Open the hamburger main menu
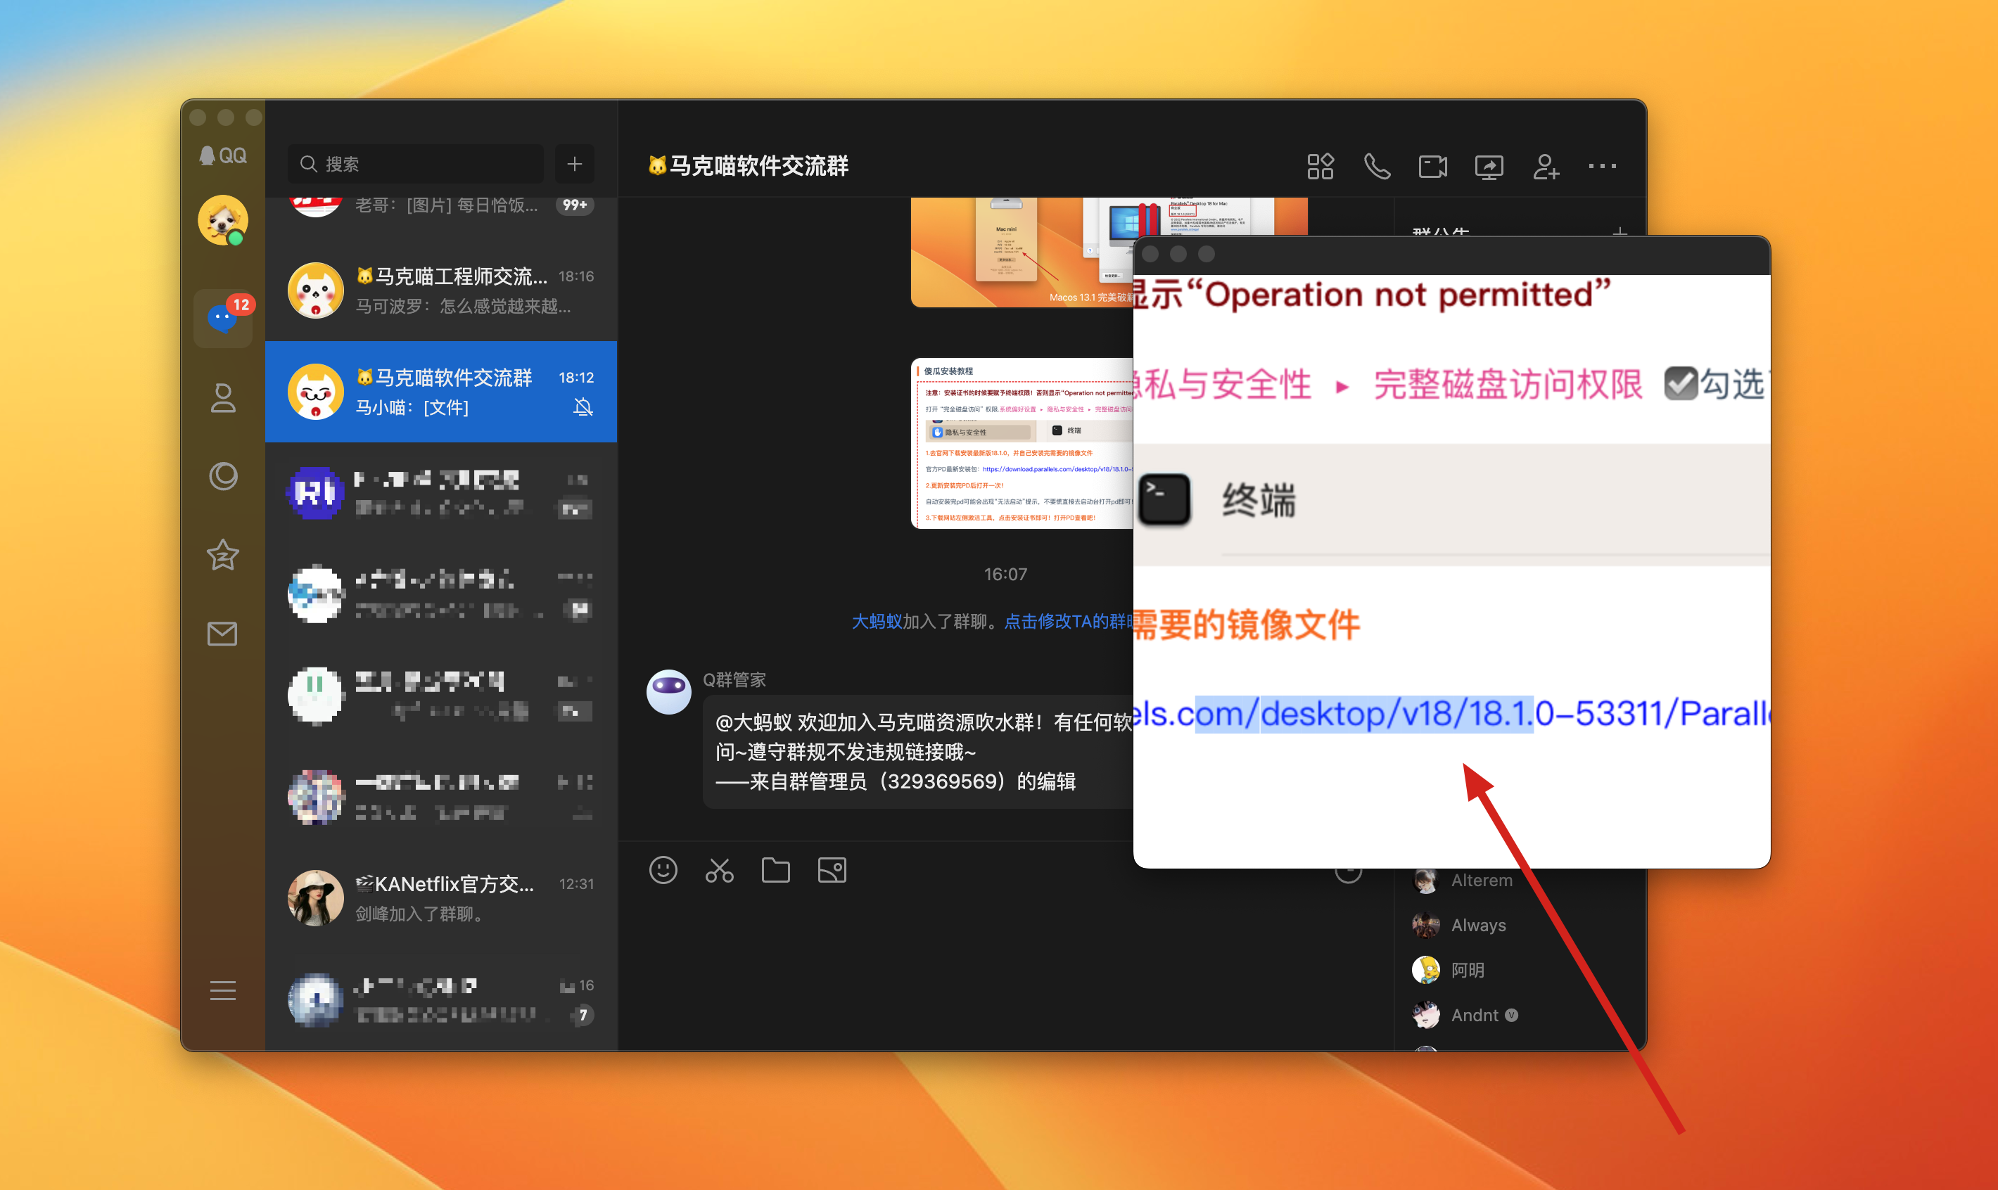The image size is (1998, 1190). tap(223, 990)
